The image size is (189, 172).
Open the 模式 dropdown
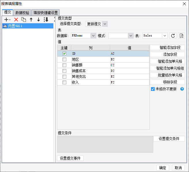tap(131, 36)
